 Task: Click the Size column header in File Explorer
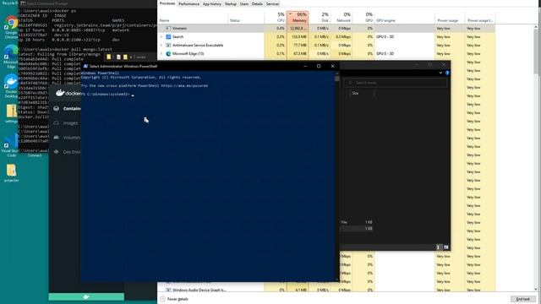[363, 93]
